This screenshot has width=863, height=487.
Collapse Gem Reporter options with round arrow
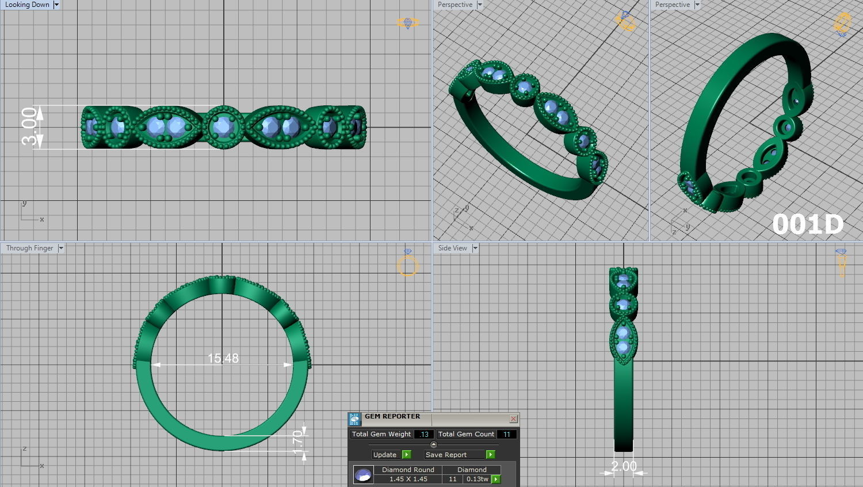point(434,444)
